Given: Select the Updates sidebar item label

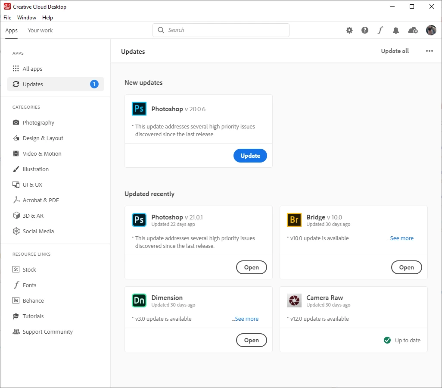Looking at the screenshot, I should [x=33, y=84].
